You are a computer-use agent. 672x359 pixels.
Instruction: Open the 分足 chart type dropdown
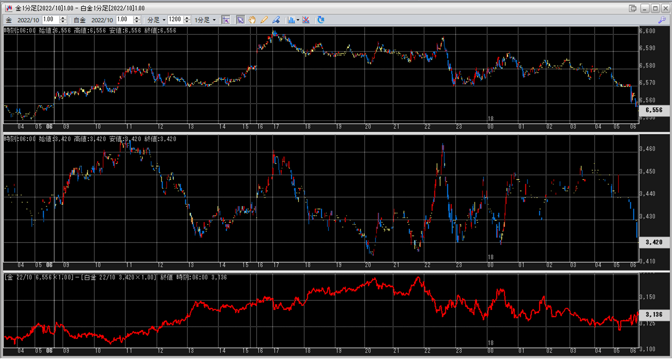coord(156,20)
